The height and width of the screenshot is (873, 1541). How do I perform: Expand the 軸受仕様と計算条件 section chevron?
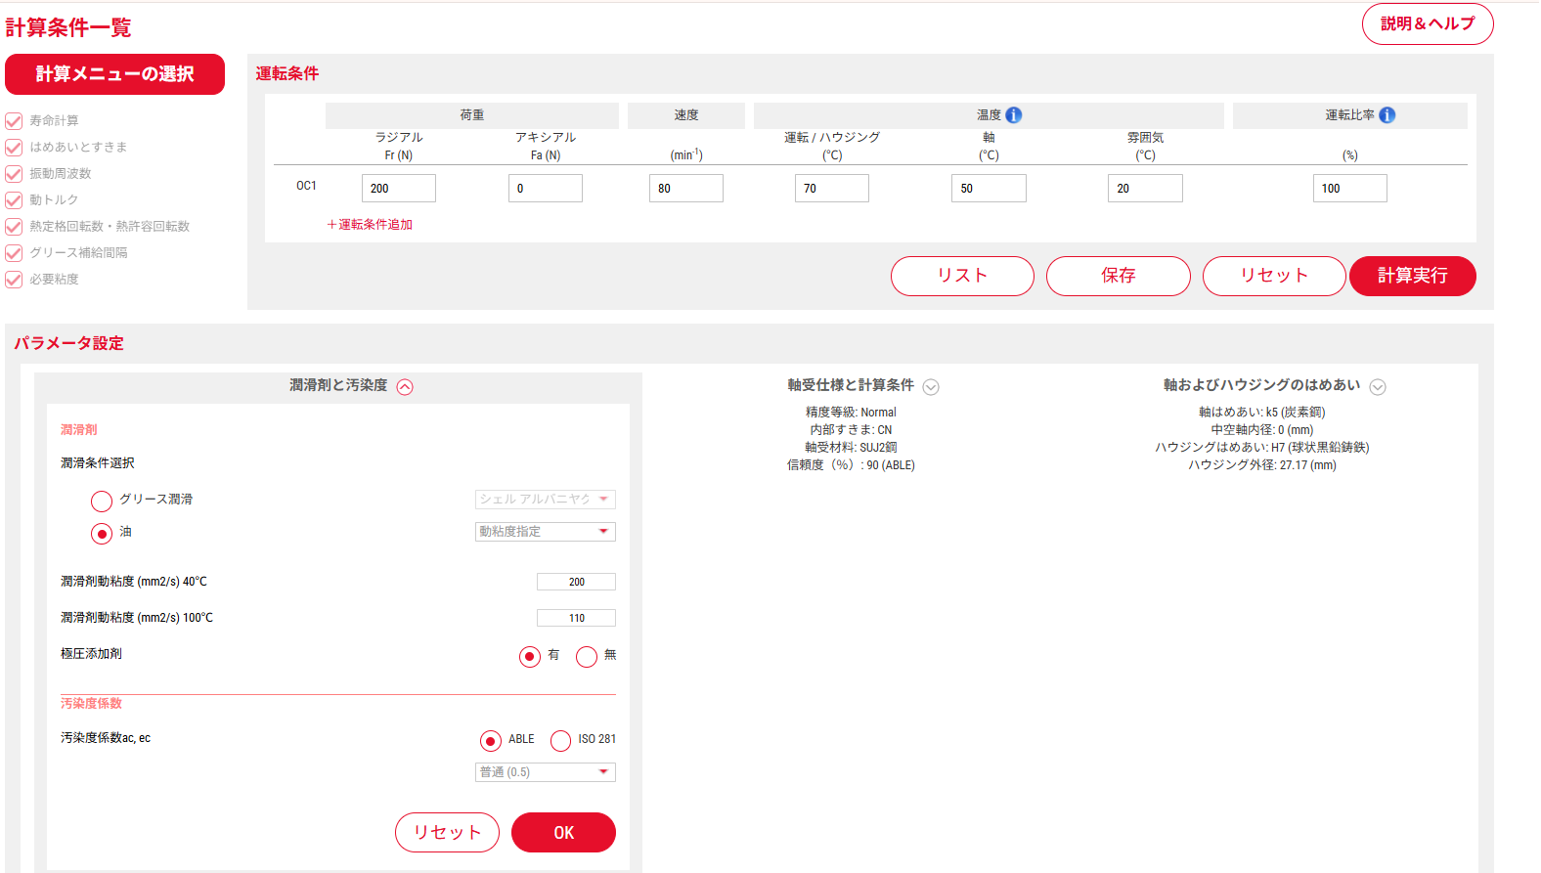pyautogui.click(x=931, y=387)
